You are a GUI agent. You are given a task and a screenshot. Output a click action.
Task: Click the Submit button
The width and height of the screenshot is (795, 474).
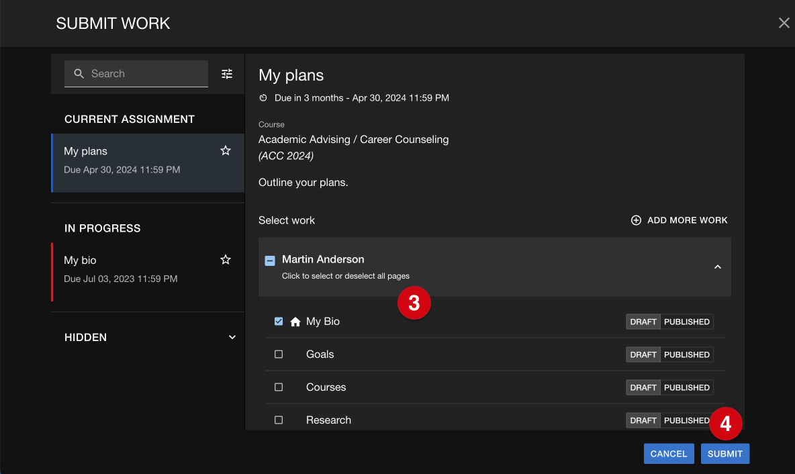[x=725, y=454]
